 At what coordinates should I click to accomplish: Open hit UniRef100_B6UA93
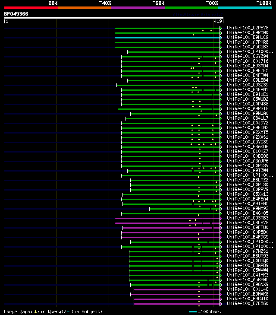(248, 256)
